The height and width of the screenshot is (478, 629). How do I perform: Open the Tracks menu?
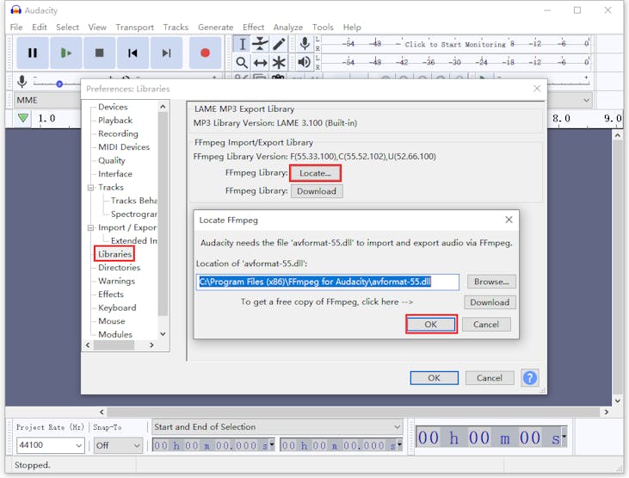click(x=176, y=28)
